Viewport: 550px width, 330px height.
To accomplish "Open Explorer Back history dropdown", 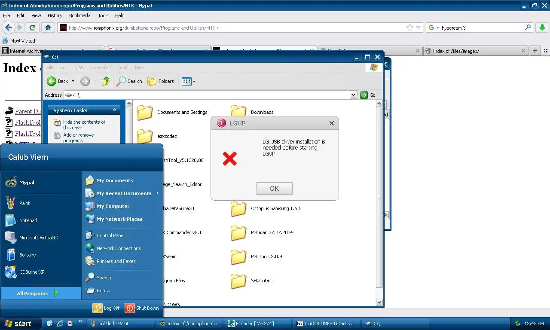I will (73, 81).
